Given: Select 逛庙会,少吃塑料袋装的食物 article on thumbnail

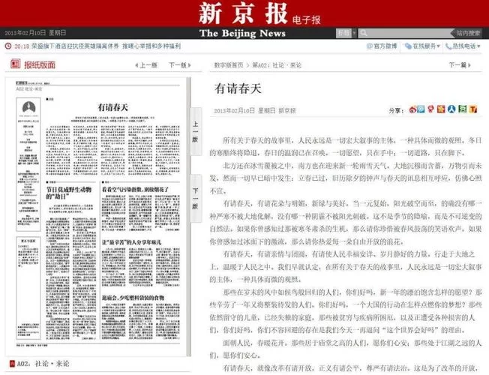Looking at the screenshot, I should (133, 298).
